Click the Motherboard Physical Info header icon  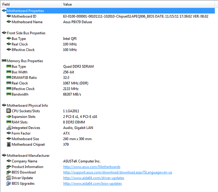click(4, 105)
